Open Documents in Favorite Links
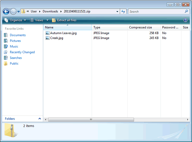The width and height of the screenshot is (192, 142). coord(18,35)
